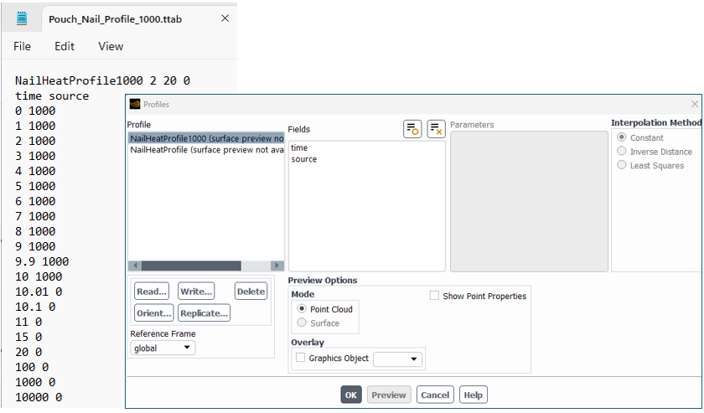Click the Notepad document icon in tab
Image resolution: width=704 pixels, height=413 pixels.
22,19
